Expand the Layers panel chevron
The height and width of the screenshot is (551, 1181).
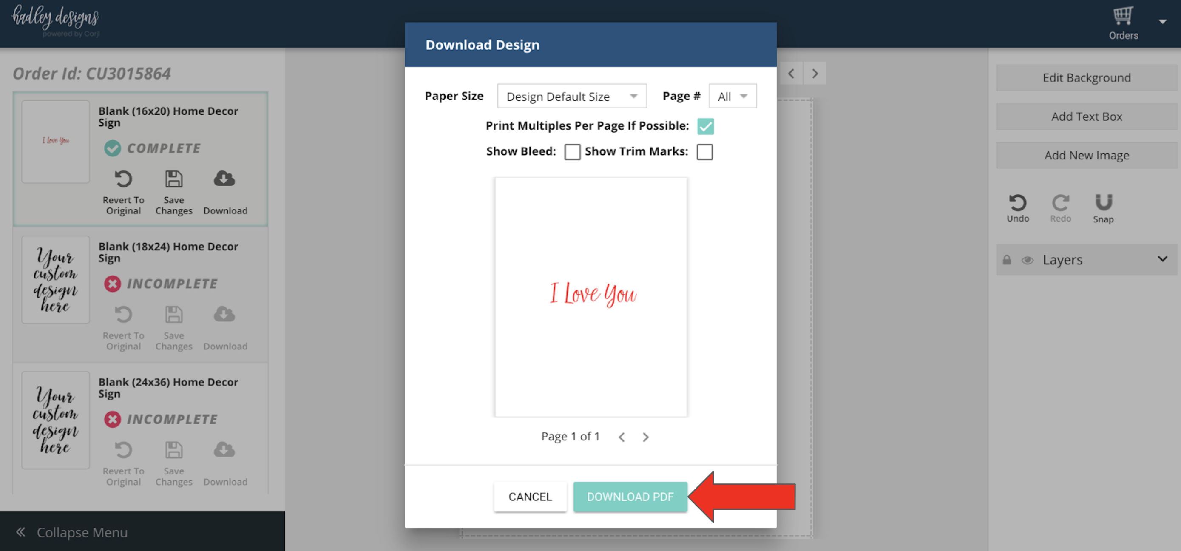[1162, 259]
